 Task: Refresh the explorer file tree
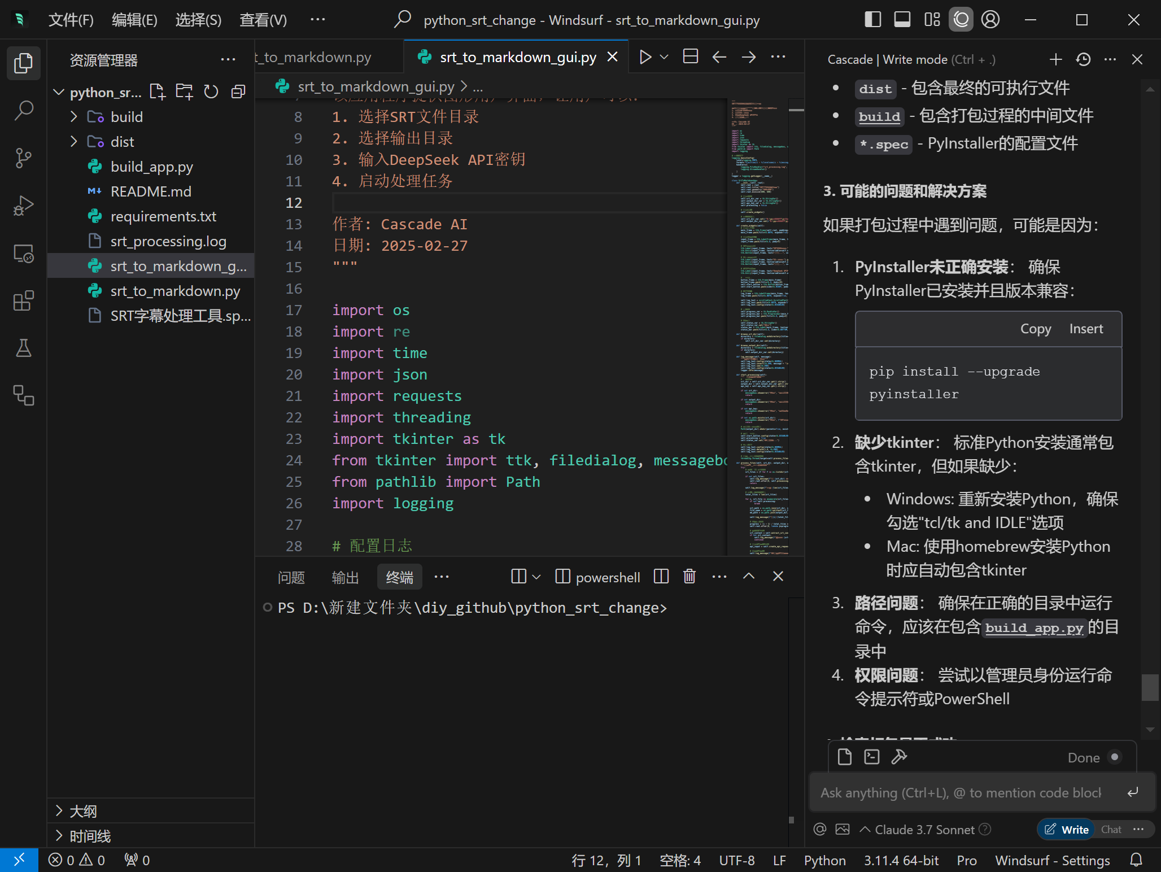pyautogui.click(x=211, y=92)
